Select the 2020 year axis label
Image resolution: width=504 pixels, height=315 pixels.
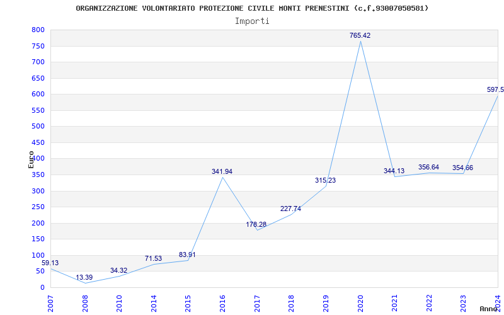[x=360, y=304]
